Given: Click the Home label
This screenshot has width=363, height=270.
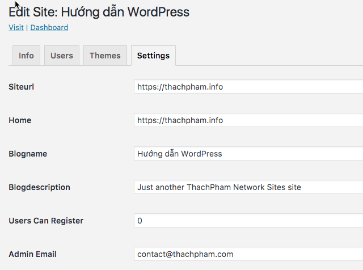Looking at the screenshot, I should tap(20, 120).
